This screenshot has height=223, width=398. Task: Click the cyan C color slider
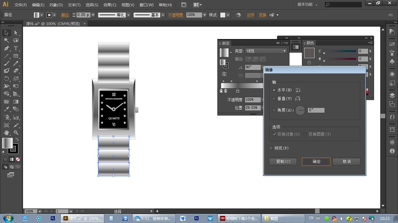(x=340, y=51)
